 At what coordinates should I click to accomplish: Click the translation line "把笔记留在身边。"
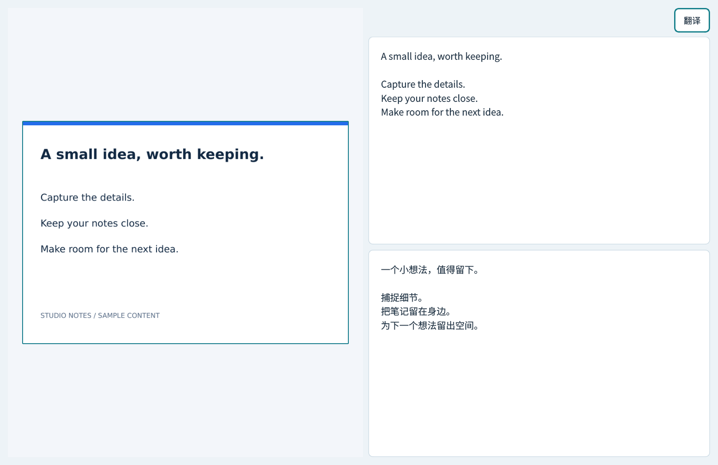416,311
